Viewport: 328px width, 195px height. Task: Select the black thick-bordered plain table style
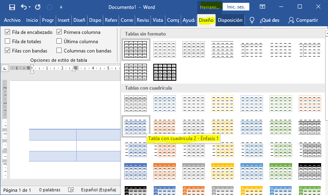[165, 72]
